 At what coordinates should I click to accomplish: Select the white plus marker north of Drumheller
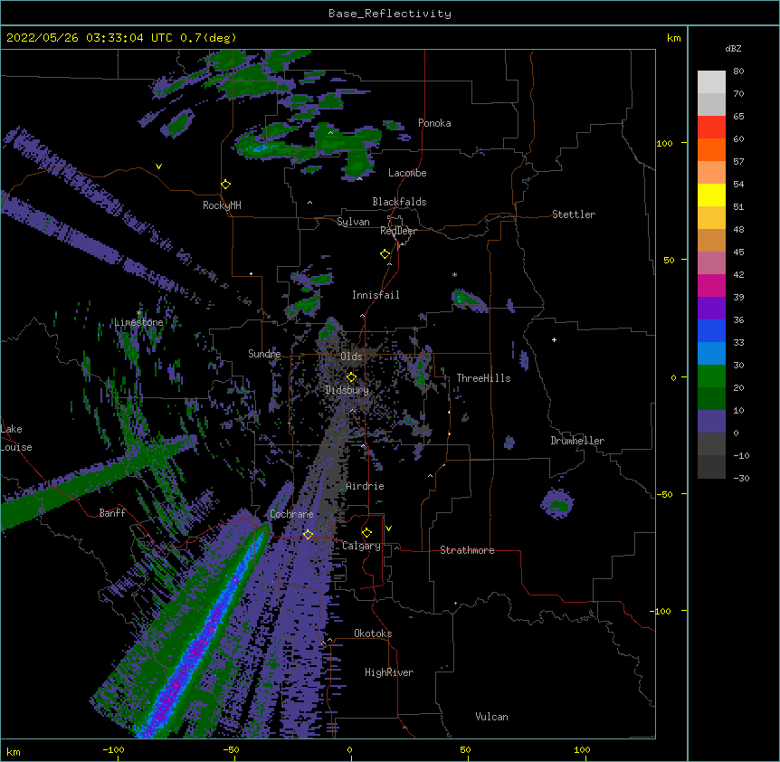(x=554, y=339)
